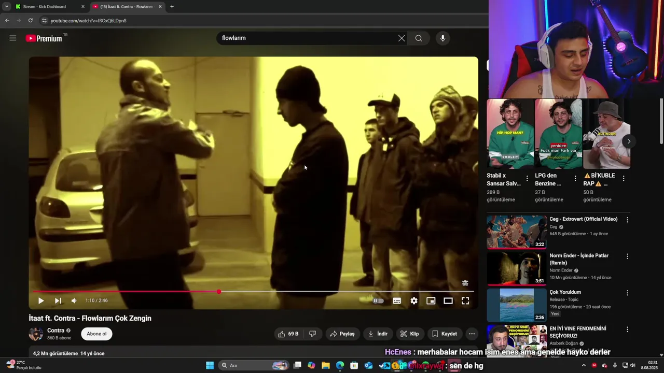Play the Norm Ender - İçinde Patlar video
The width and height of the screenshot is (664, 373).
(x=517, y=269)
